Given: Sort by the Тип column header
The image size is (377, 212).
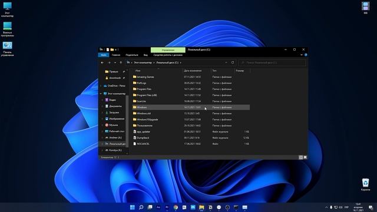Looking at the screenshot, I should pyautogui.click(x=214, y=71).
